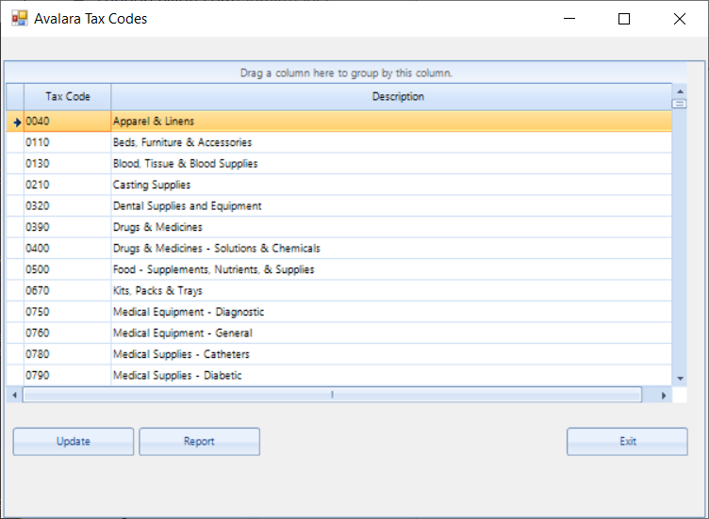Select Medical Supplies - Catheters row
The width and height of the screenshot is (709, 519).
click(x=339, y=354)
